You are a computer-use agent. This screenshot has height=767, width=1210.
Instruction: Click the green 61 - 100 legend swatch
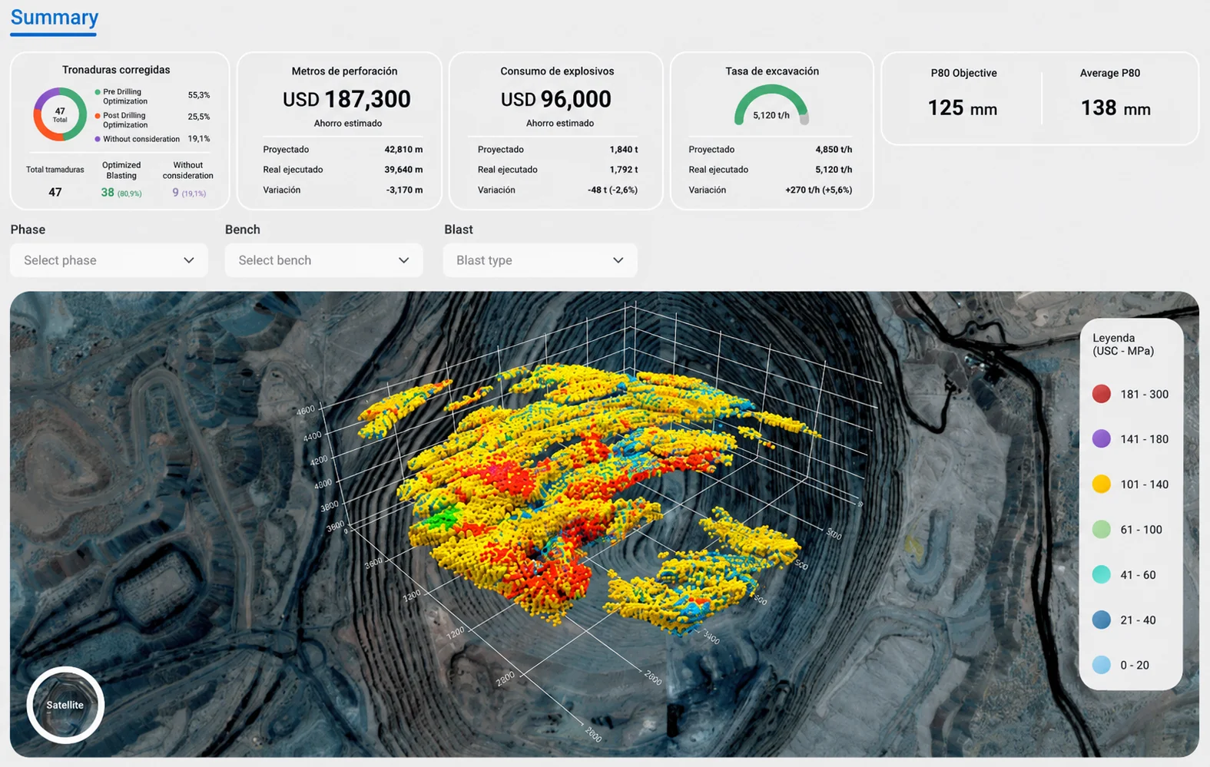(1101, 530)
